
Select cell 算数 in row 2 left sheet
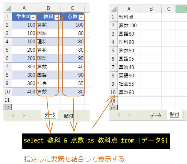48,25
